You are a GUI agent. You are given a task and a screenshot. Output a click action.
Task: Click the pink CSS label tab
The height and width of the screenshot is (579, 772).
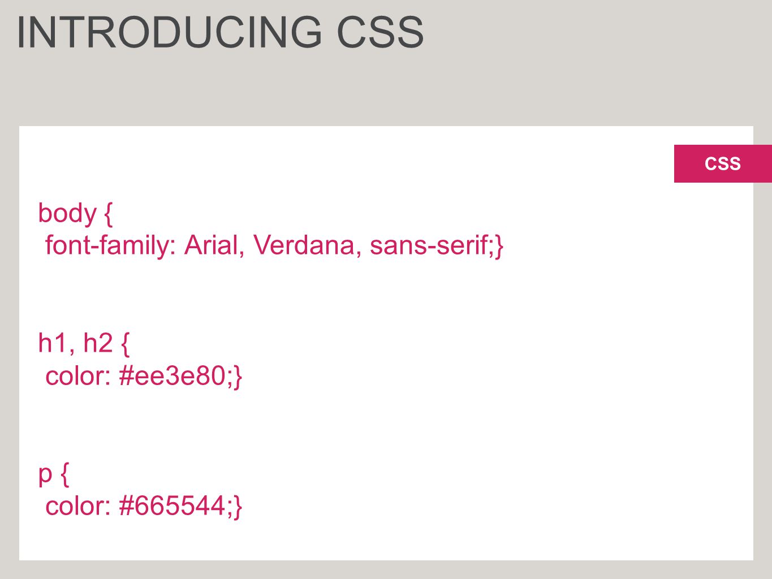[x=723, y=163]
